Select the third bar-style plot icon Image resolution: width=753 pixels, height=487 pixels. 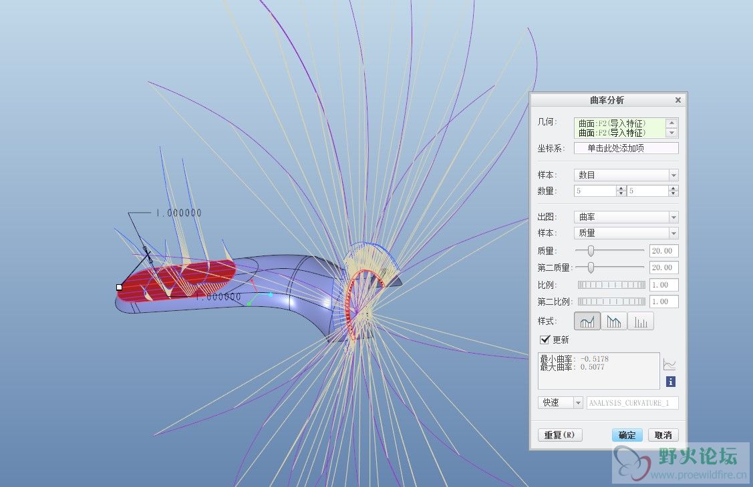(641, 321)
